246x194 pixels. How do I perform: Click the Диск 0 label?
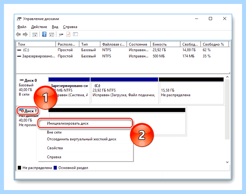click(x=31, y=80)
